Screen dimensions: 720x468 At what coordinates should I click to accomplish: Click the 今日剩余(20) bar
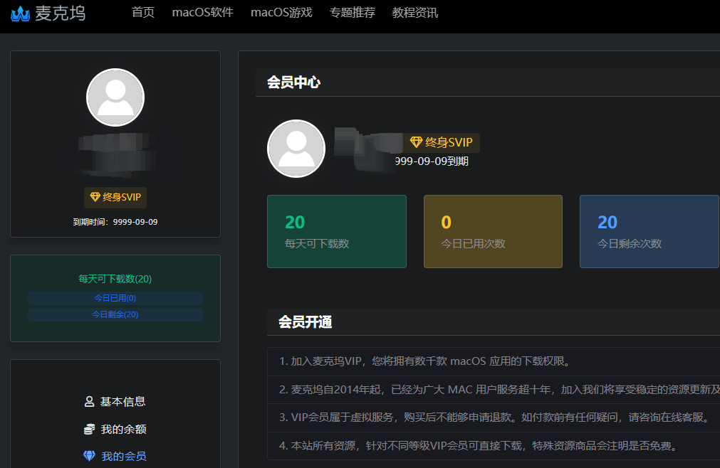(115, 314)
